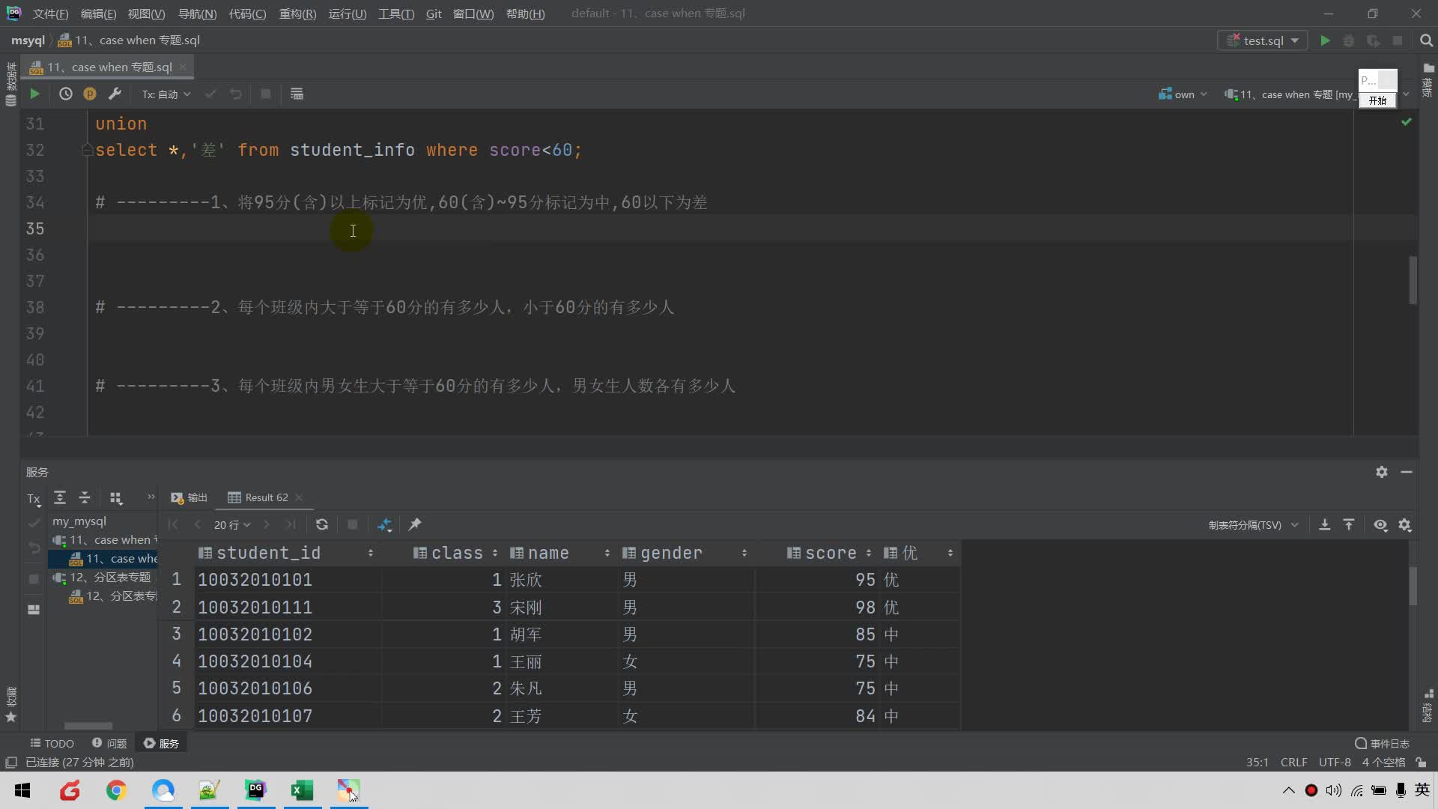Click CRLF line separator in status bar
Image resolution: width=1438 pixels, height=809 pixels.
point(1293,763)
